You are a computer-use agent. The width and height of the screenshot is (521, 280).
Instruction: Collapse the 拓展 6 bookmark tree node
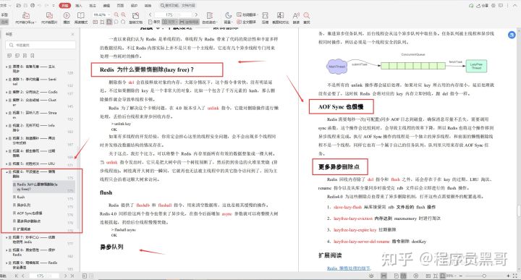[x=7, y=172]
